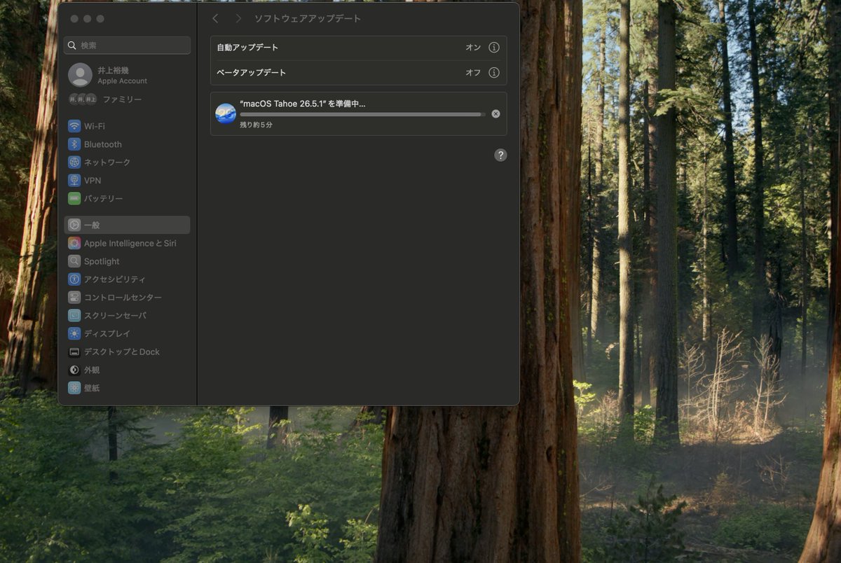841x563 pixels.
Task: Open the ネットワーク globe icon
Action: pyautogui.click(x=74, y=162)
